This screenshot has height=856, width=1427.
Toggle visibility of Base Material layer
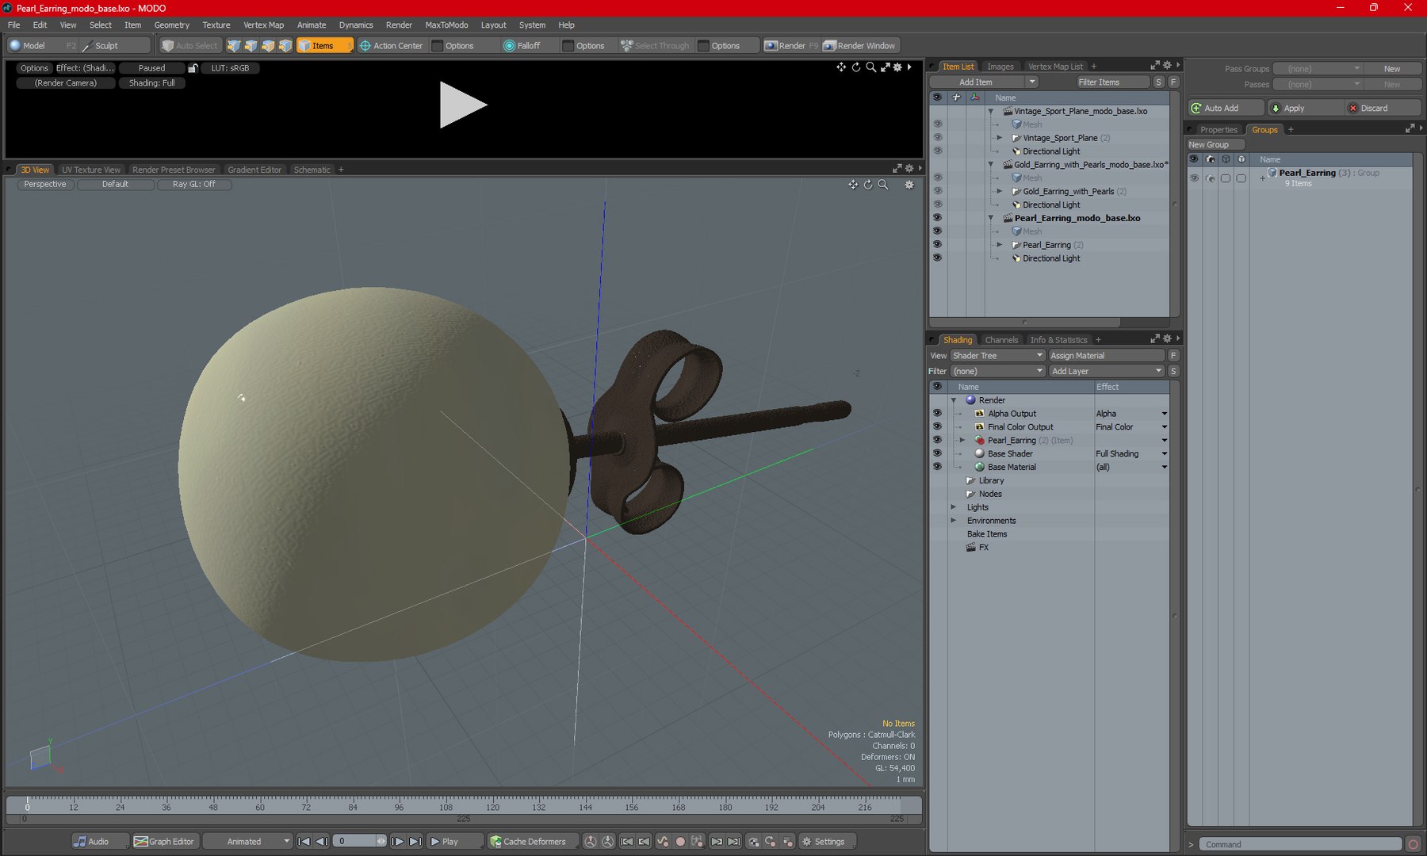click(937, 467)
